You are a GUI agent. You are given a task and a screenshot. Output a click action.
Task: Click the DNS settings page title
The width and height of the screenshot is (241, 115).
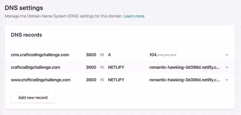coord(24,8)
